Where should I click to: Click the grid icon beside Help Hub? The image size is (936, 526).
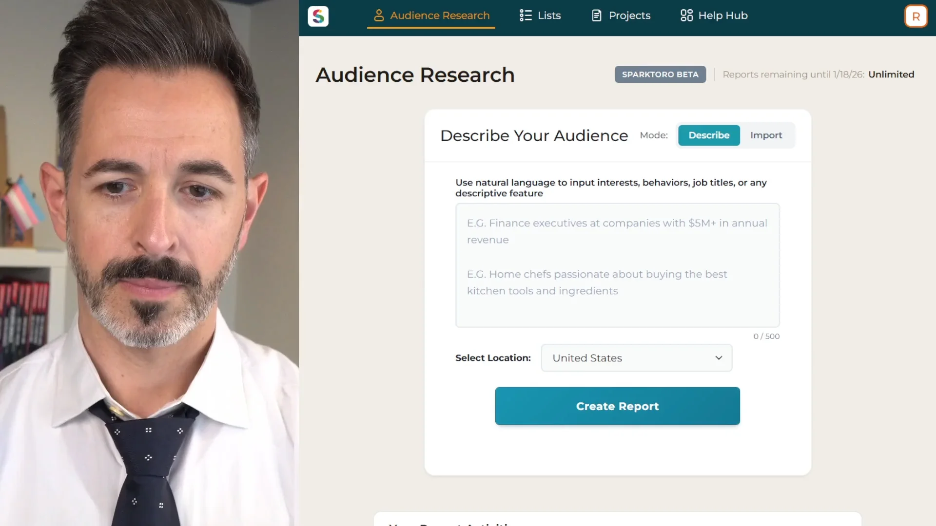tap(686, 16)
